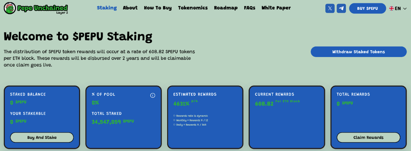The width and height of the screenshot is (411, 151).
Task: View the Roadmap section
Action: pyautogui.click(x=226, y=8)
